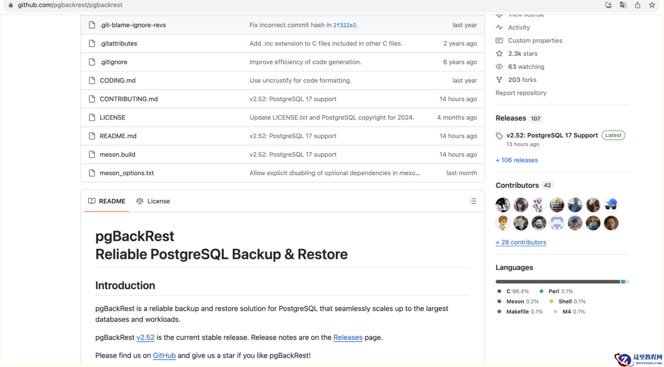Screen dimensions: 664x367
Task: Click the star icon beside 2.3k stars
Action: 499,54
